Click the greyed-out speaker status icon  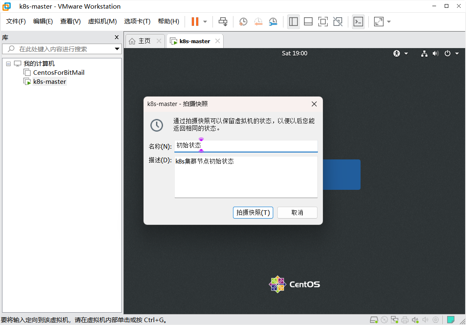[425, 320]
